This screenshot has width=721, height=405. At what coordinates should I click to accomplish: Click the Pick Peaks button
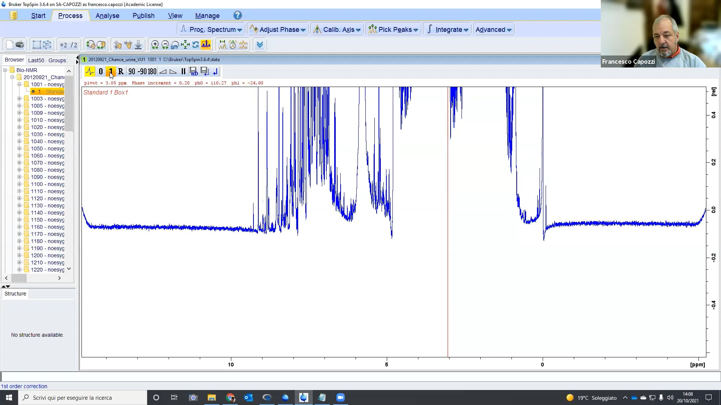[x=393, y=29]
